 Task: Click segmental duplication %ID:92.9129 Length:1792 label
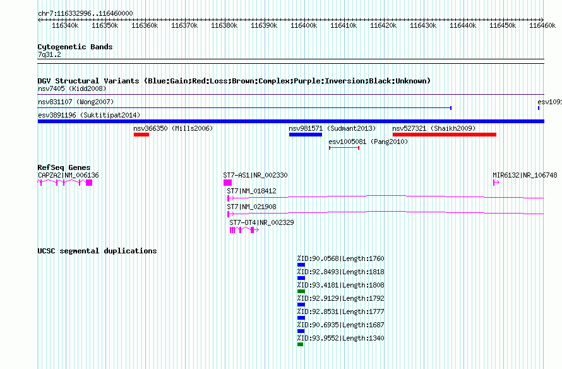(340, 298)
